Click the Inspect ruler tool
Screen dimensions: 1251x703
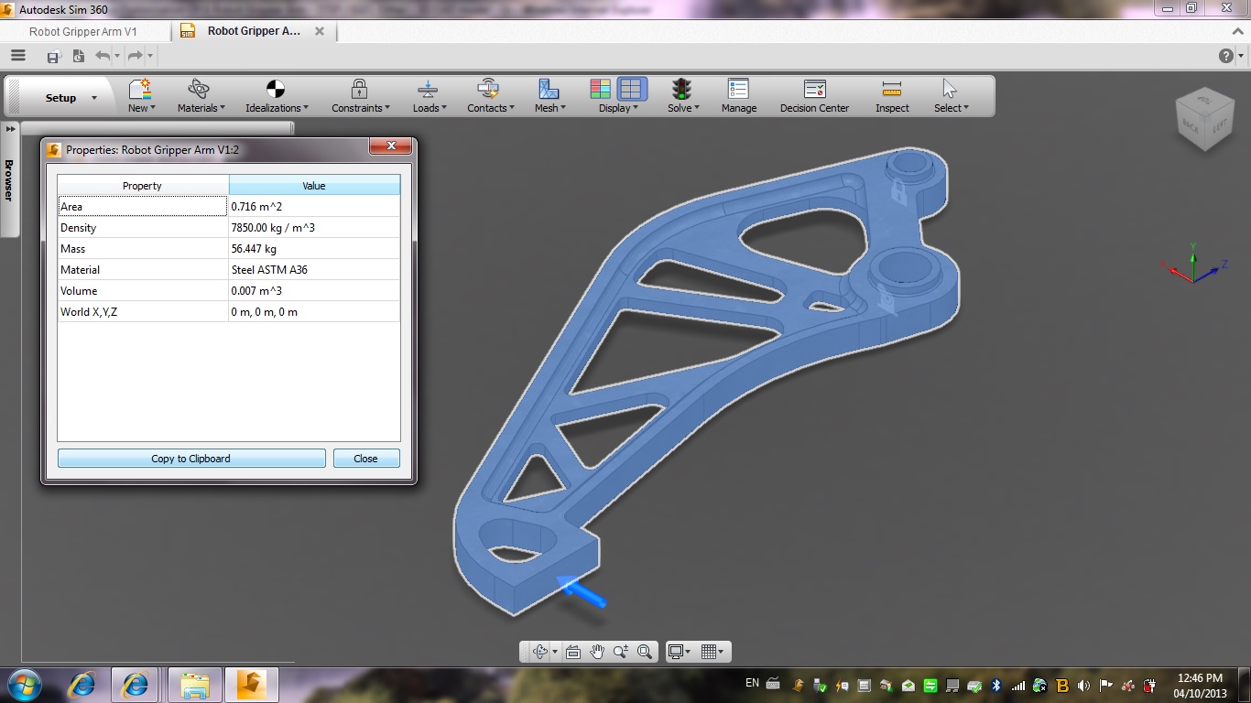892,96
